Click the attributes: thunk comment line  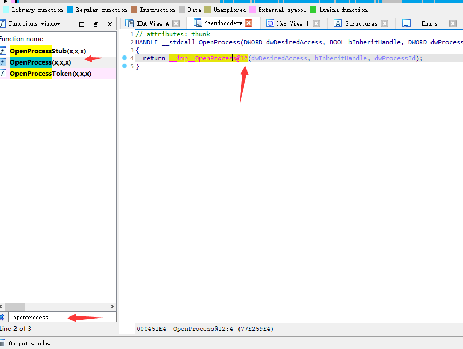173,34
